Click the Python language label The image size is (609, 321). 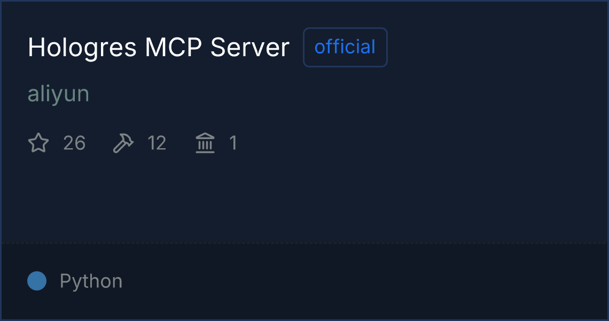pos(91,281)
